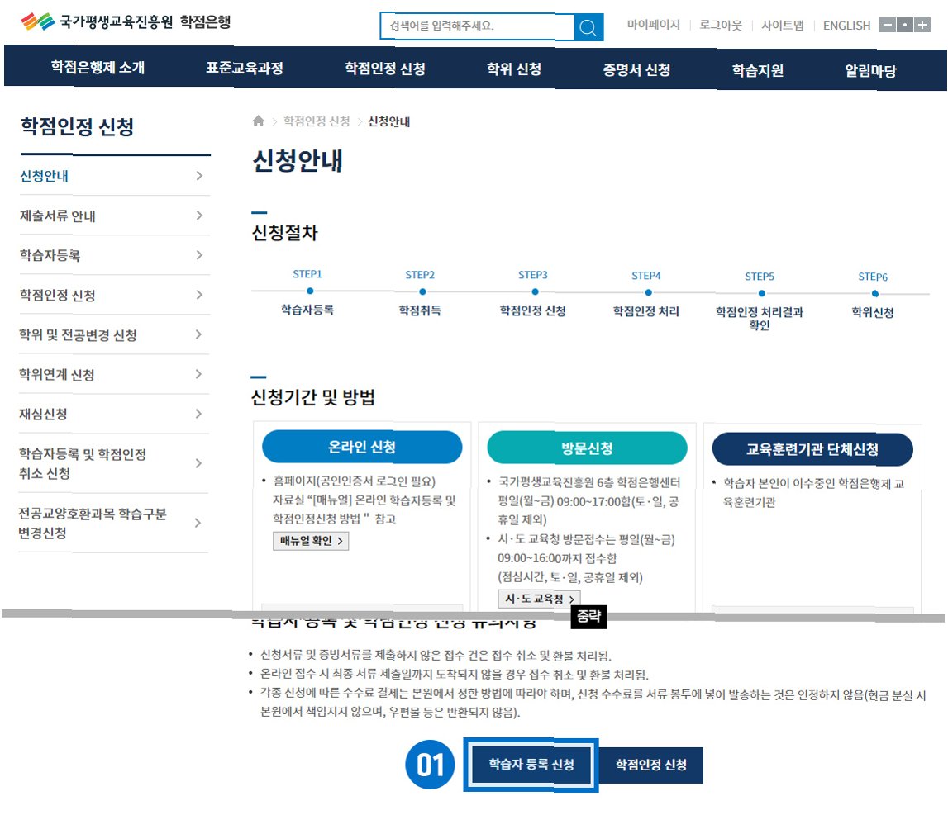Open 학점은행제 소개 menu
Image resolution: width=948 pixels, height=815 pixels.
[98, 67]
